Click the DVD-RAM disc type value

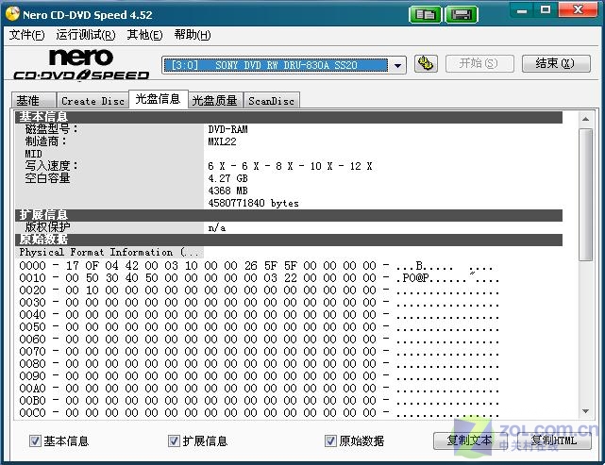(228, 129)
